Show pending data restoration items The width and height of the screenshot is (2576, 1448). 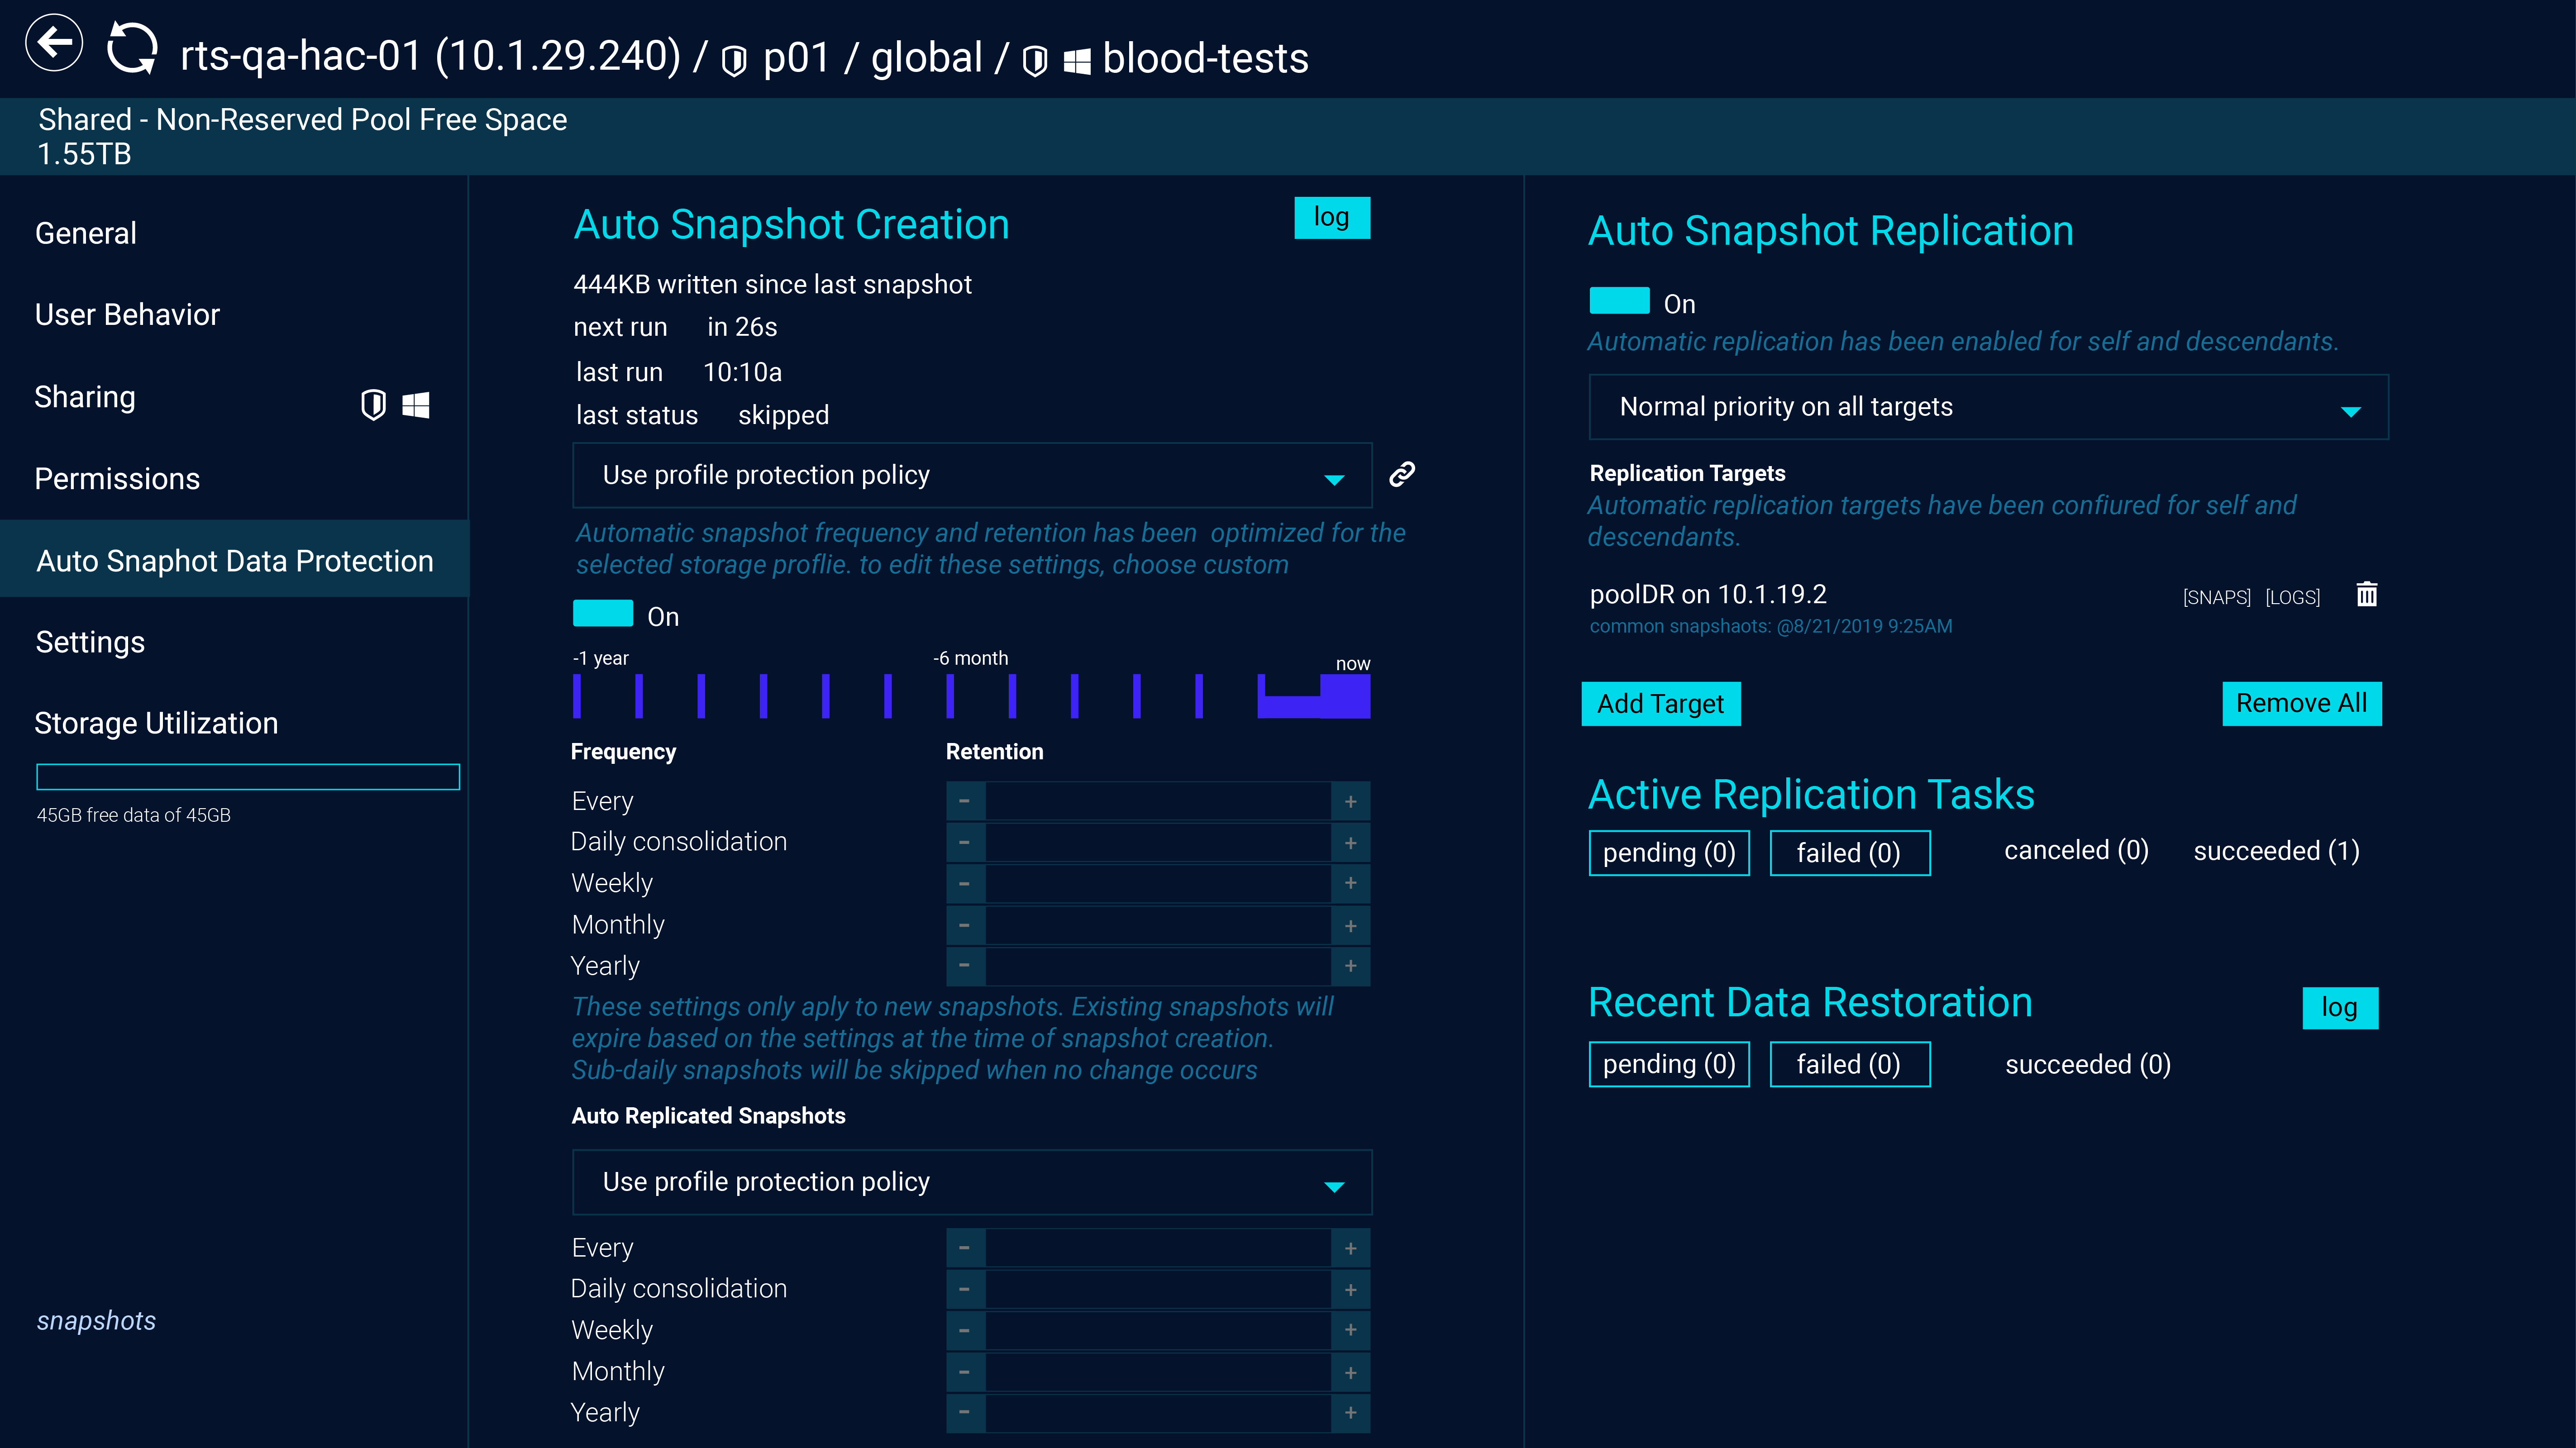point(1669,1064)
